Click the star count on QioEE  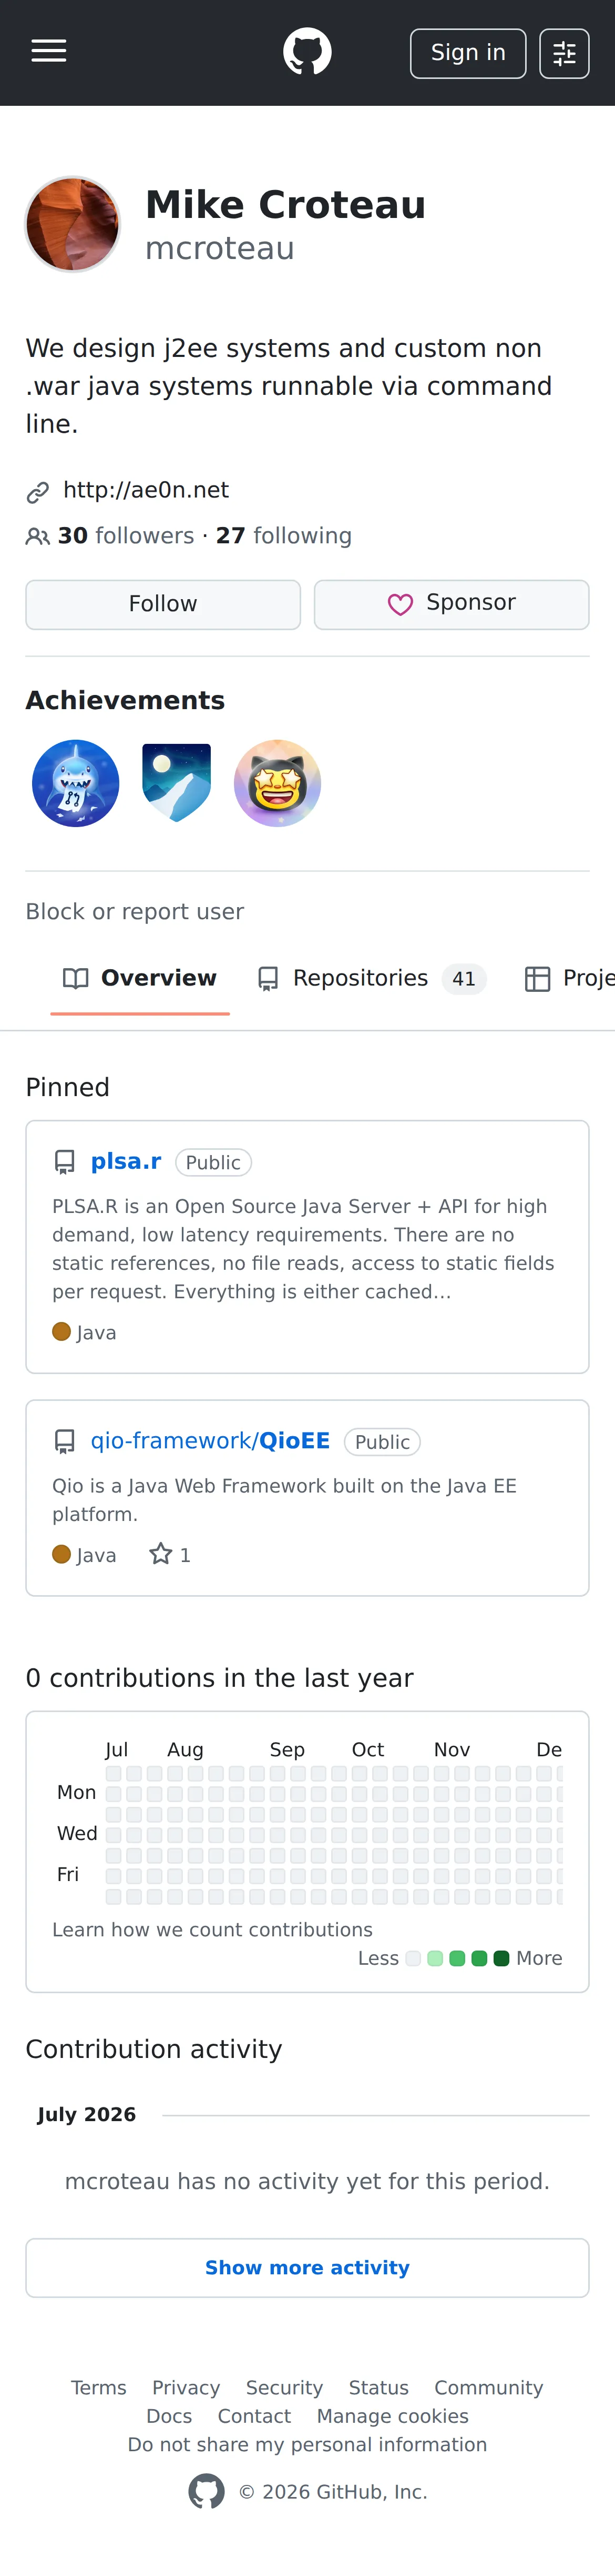click(170, 1555)
